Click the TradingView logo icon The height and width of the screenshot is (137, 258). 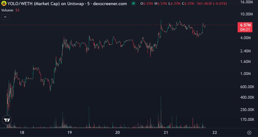[x=7, y=120]
